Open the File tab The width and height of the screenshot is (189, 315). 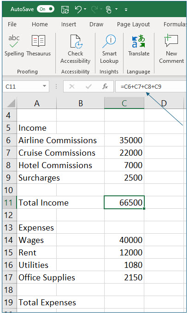[12, 24]
